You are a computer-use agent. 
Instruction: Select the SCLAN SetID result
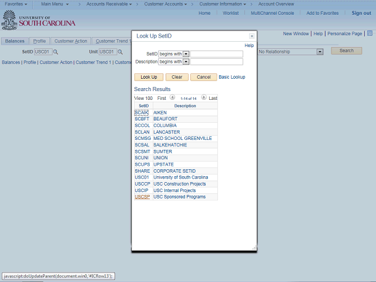point(142,132)
